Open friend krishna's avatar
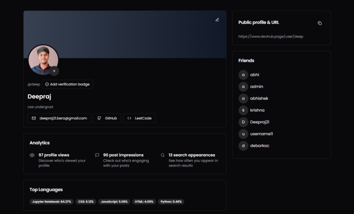The height and width of the screenshot is (214, 354). pos(243,110)
